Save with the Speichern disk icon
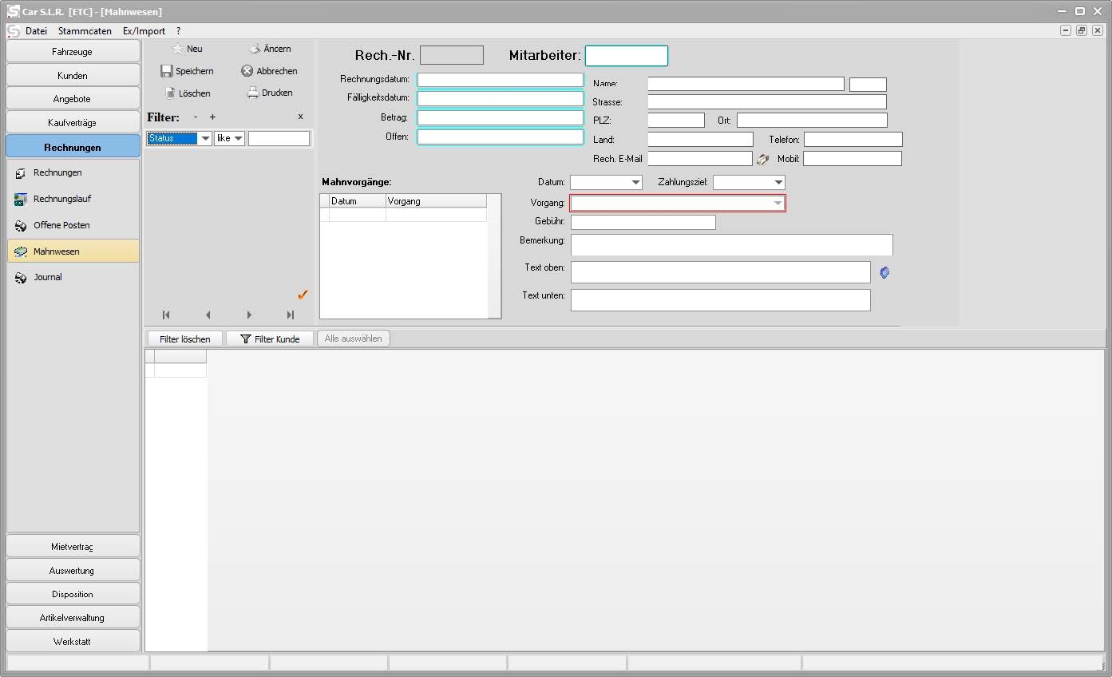Image resolution: width=1112 pixels, height=677 pixels. (x=167, y=71)
